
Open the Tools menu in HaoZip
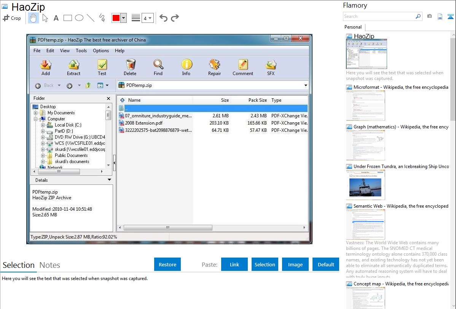81,51
